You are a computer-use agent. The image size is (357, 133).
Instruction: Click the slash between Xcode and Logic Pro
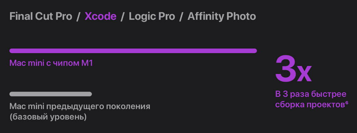tap(122, 17)
